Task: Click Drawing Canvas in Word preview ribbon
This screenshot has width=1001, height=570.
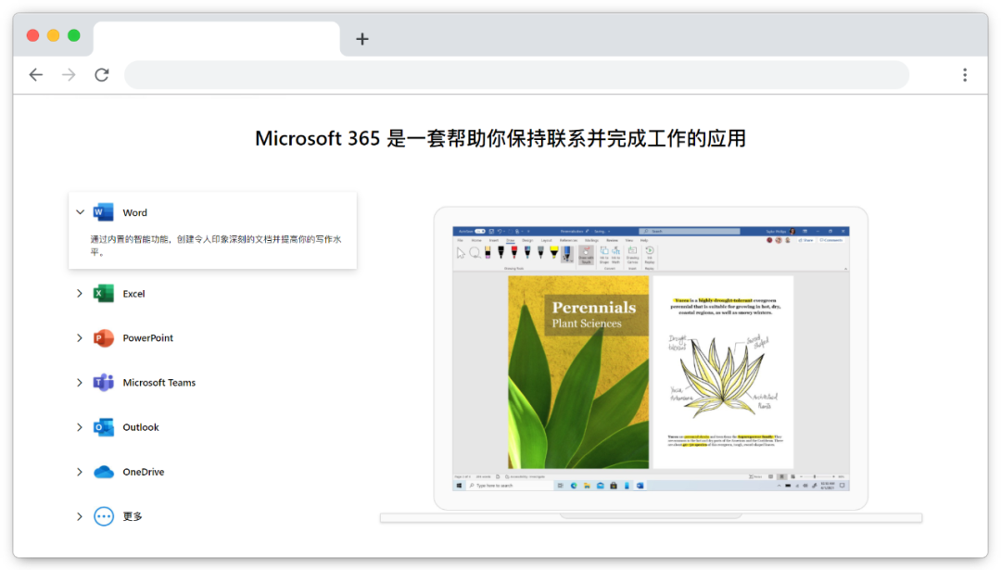Action: pos(632,255)
